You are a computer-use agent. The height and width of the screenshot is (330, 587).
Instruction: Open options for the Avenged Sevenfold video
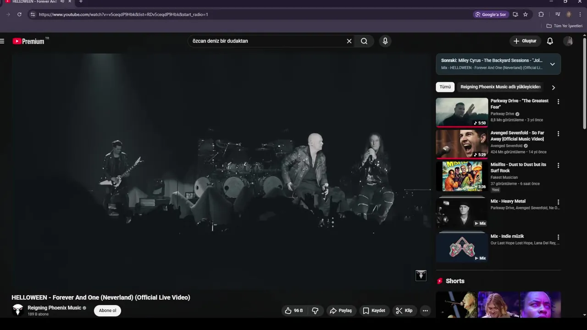tap(558, 134)
